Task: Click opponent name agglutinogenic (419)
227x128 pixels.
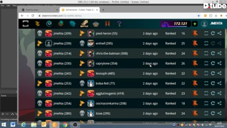Action: (110, 94)
